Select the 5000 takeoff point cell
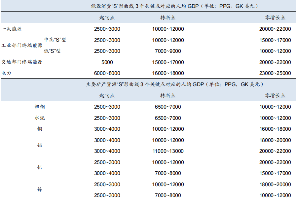 point(107,62)
